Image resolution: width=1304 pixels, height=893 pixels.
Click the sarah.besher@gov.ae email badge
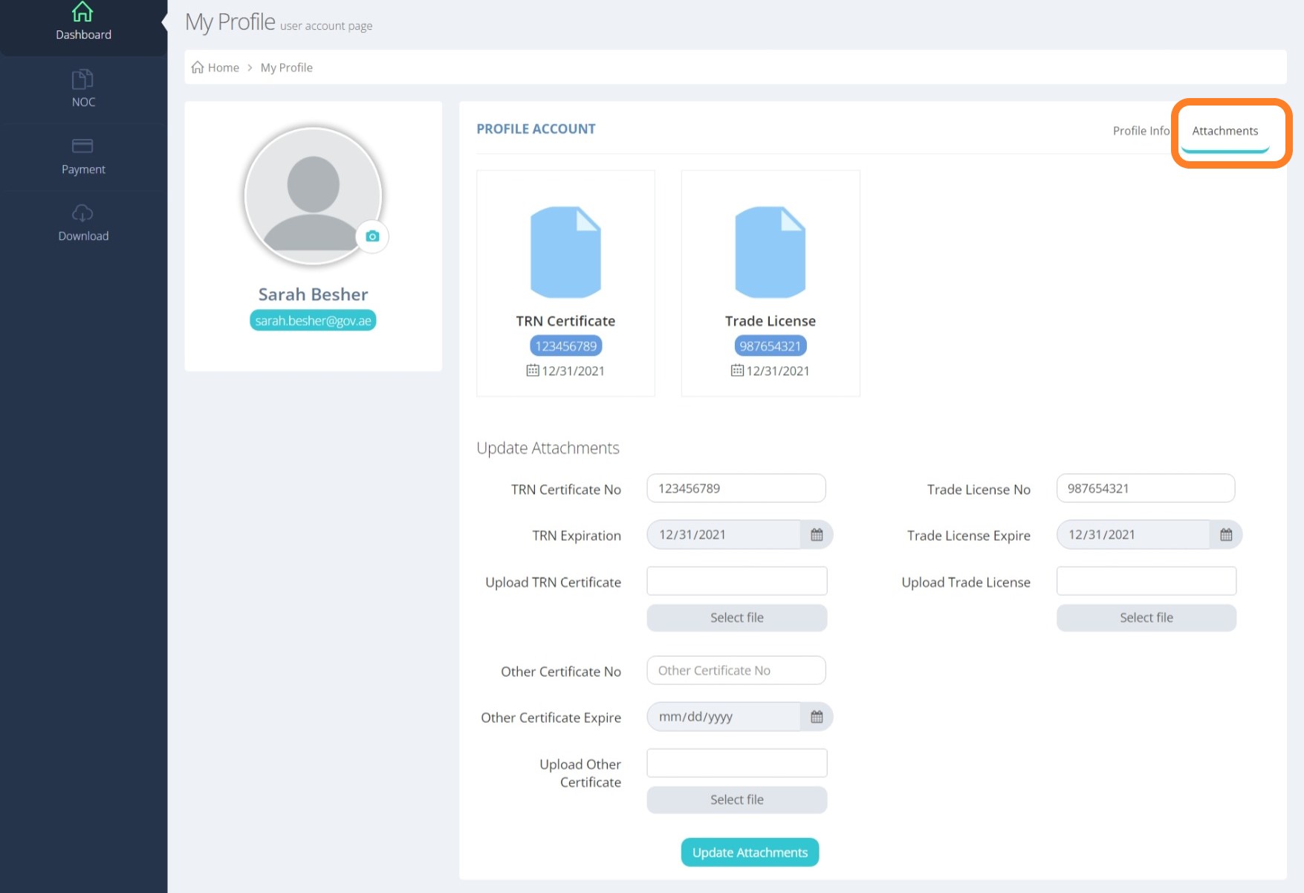[313, 321]
